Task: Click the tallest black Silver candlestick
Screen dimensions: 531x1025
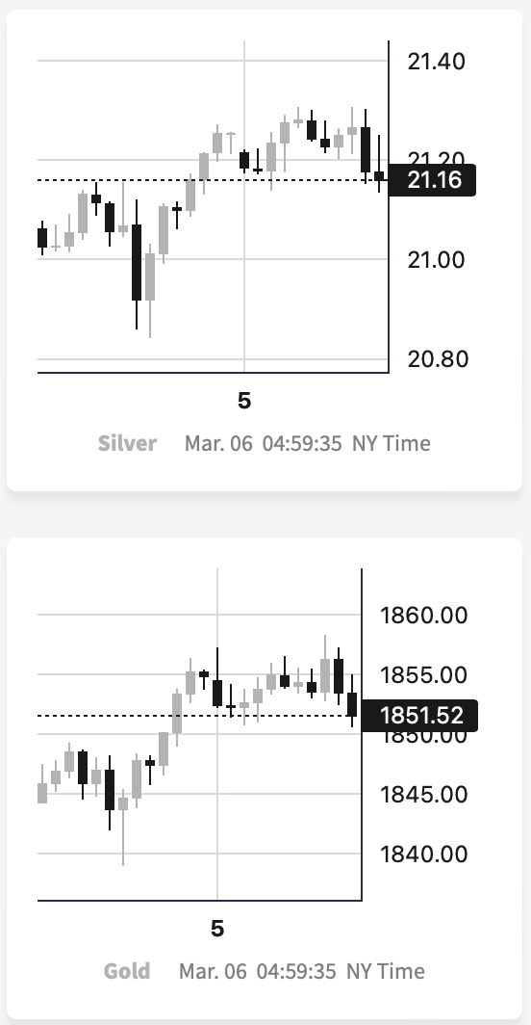Action: pos(137,262)
